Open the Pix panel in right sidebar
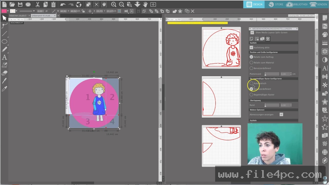Image resolution: width=329 pixels, height=185 pixels. [x=325, y=26]
